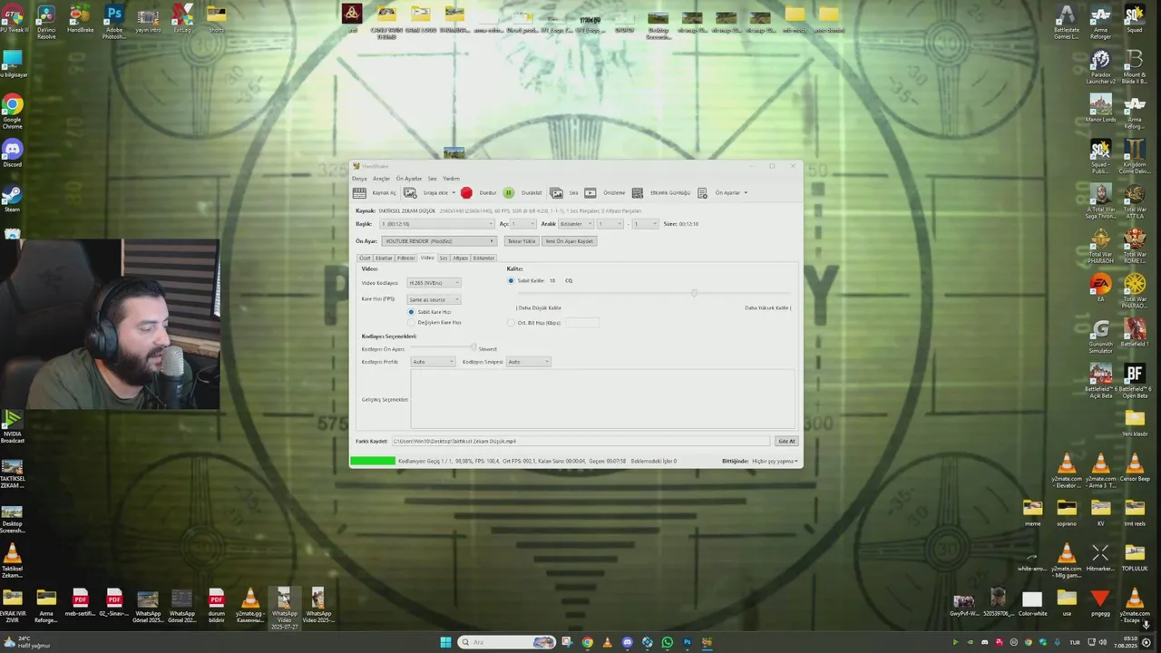The image size is (1161, 653).
Task: Open Paradox Launcher v2 desktop icon
Action: [1101, 65]
